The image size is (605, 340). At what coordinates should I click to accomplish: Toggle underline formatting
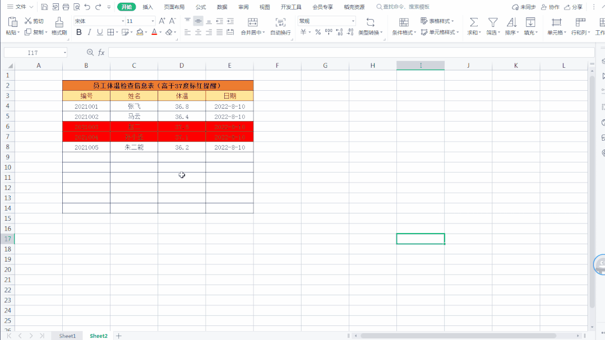coord(100,32)
